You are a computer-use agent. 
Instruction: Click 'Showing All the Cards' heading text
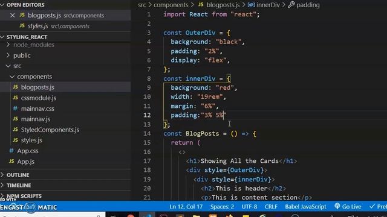(x=239, y=161)
